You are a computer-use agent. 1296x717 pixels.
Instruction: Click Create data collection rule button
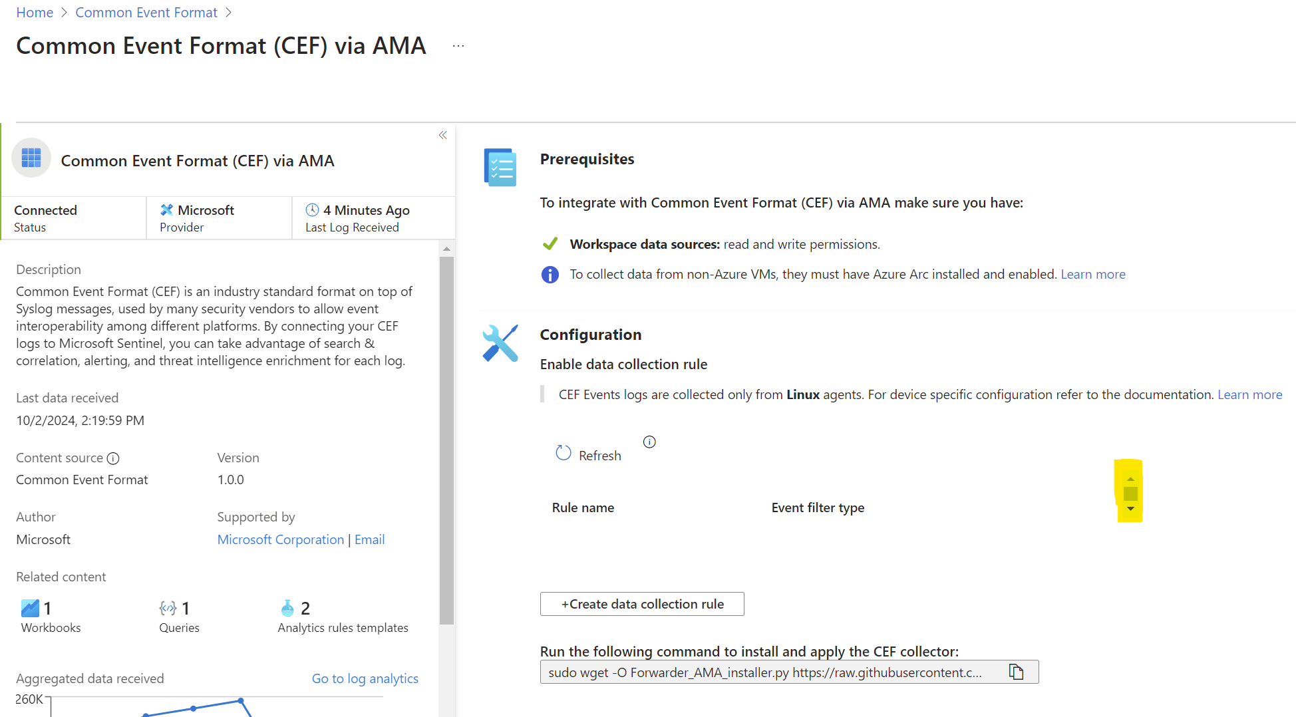coord(642,604)
